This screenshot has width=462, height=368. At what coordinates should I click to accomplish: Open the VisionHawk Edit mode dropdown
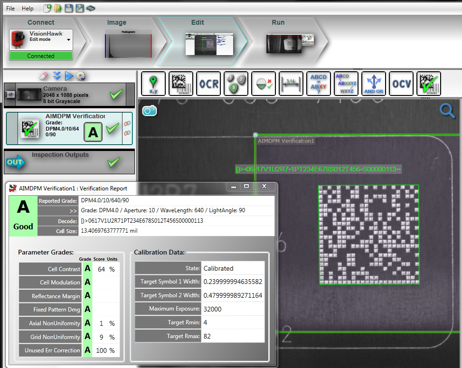coord(41,39)
